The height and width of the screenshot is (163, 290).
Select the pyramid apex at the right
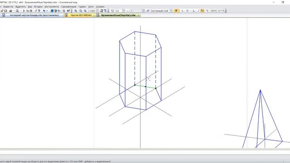(260, 90)
